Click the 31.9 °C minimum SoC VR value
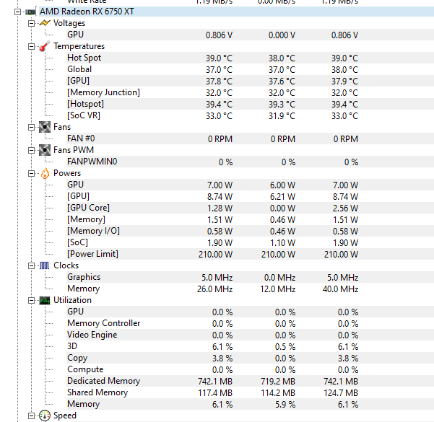Viewport: 434px width, 422px height. tap(282, 116)
